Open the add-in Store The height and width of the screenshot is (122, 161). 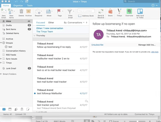(x=110, y=13)
